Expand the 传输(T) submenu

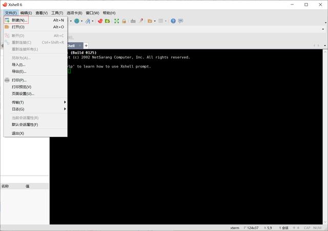[35, 102]
